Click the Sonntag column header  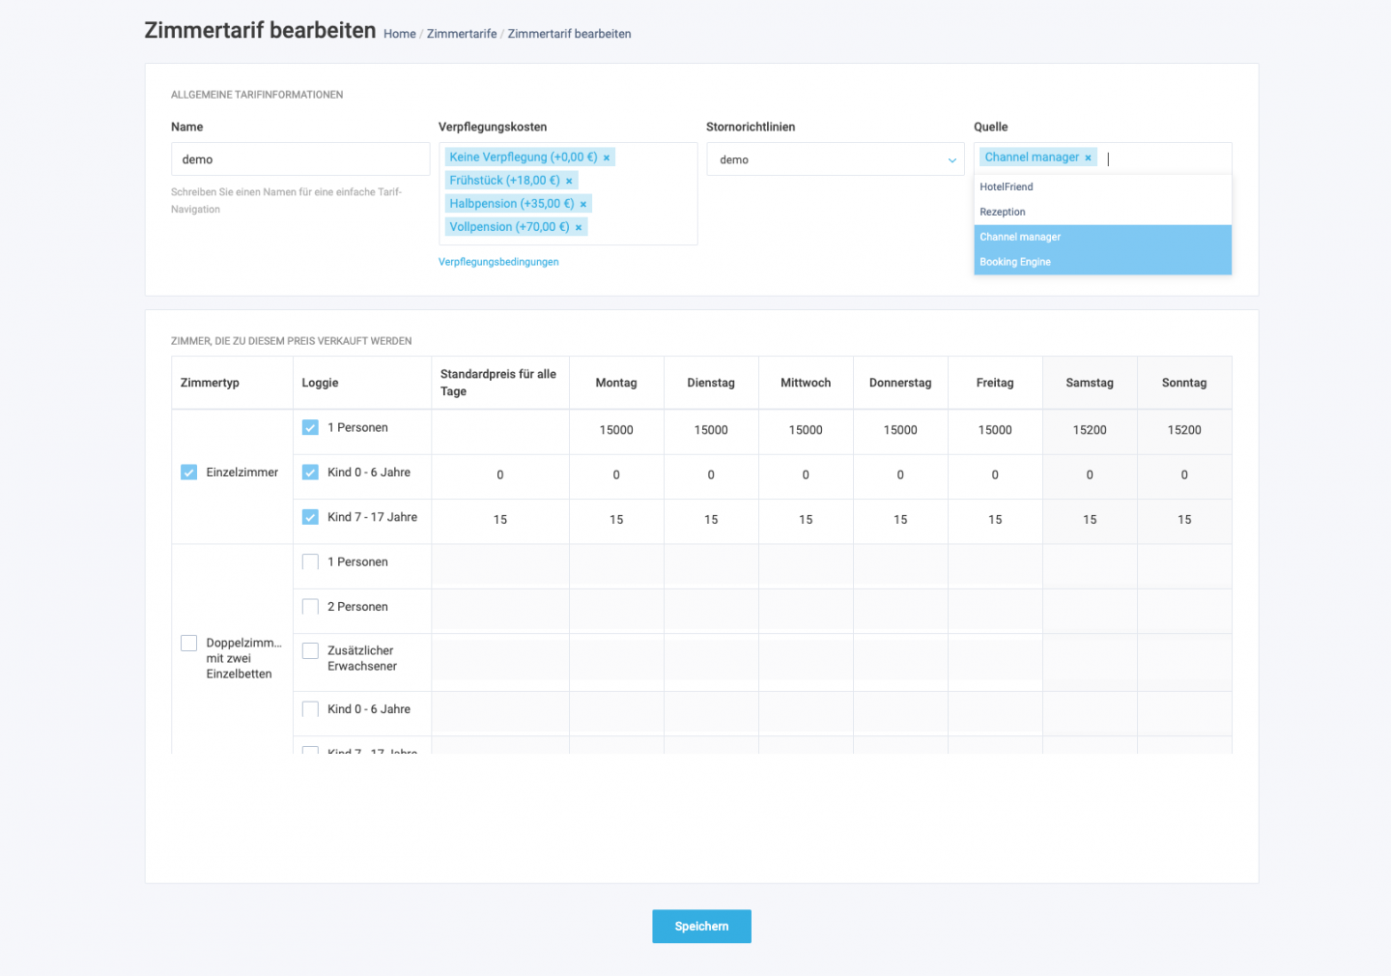(x=1184, y=383)
